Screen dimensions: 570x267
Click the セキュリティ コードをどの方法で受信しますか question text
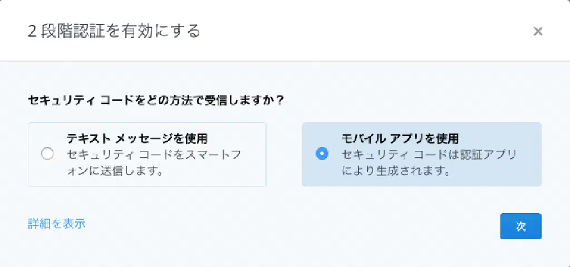tap(156, 101)
